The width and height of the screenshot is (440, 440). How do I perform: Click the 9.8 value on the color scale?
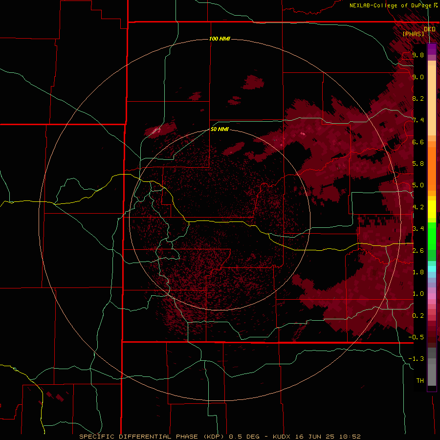pyautogui.click(x=418, y=55)
